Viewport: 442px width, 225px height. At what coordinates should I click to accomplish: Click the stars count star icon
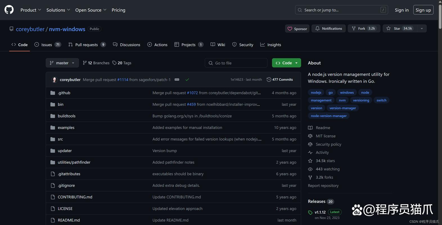pos(310,161)
